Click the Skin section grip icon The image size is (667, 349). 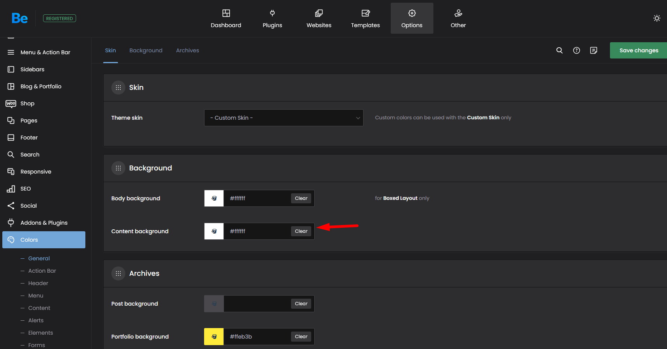pos(118,88)
